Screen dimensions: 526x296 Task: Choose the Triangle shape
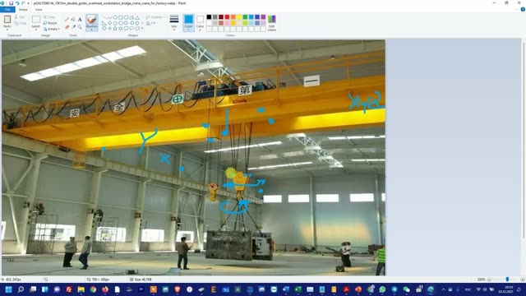[137, 17]
